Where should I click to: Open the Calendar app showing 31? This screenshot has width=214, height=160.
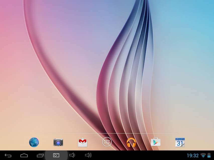(180, 142)
